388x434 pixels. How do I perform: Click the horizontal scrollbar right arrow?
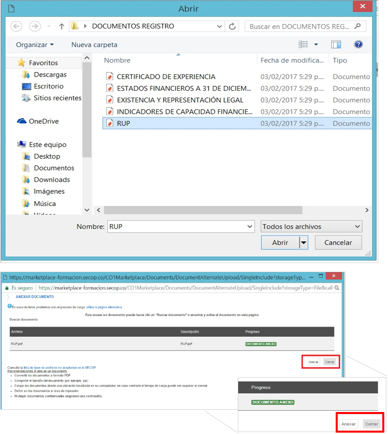pos(367,210)
